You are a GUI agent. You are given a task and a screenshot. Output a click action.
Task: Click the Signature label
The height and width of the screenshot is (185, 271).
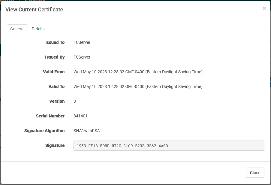[55, 145]
